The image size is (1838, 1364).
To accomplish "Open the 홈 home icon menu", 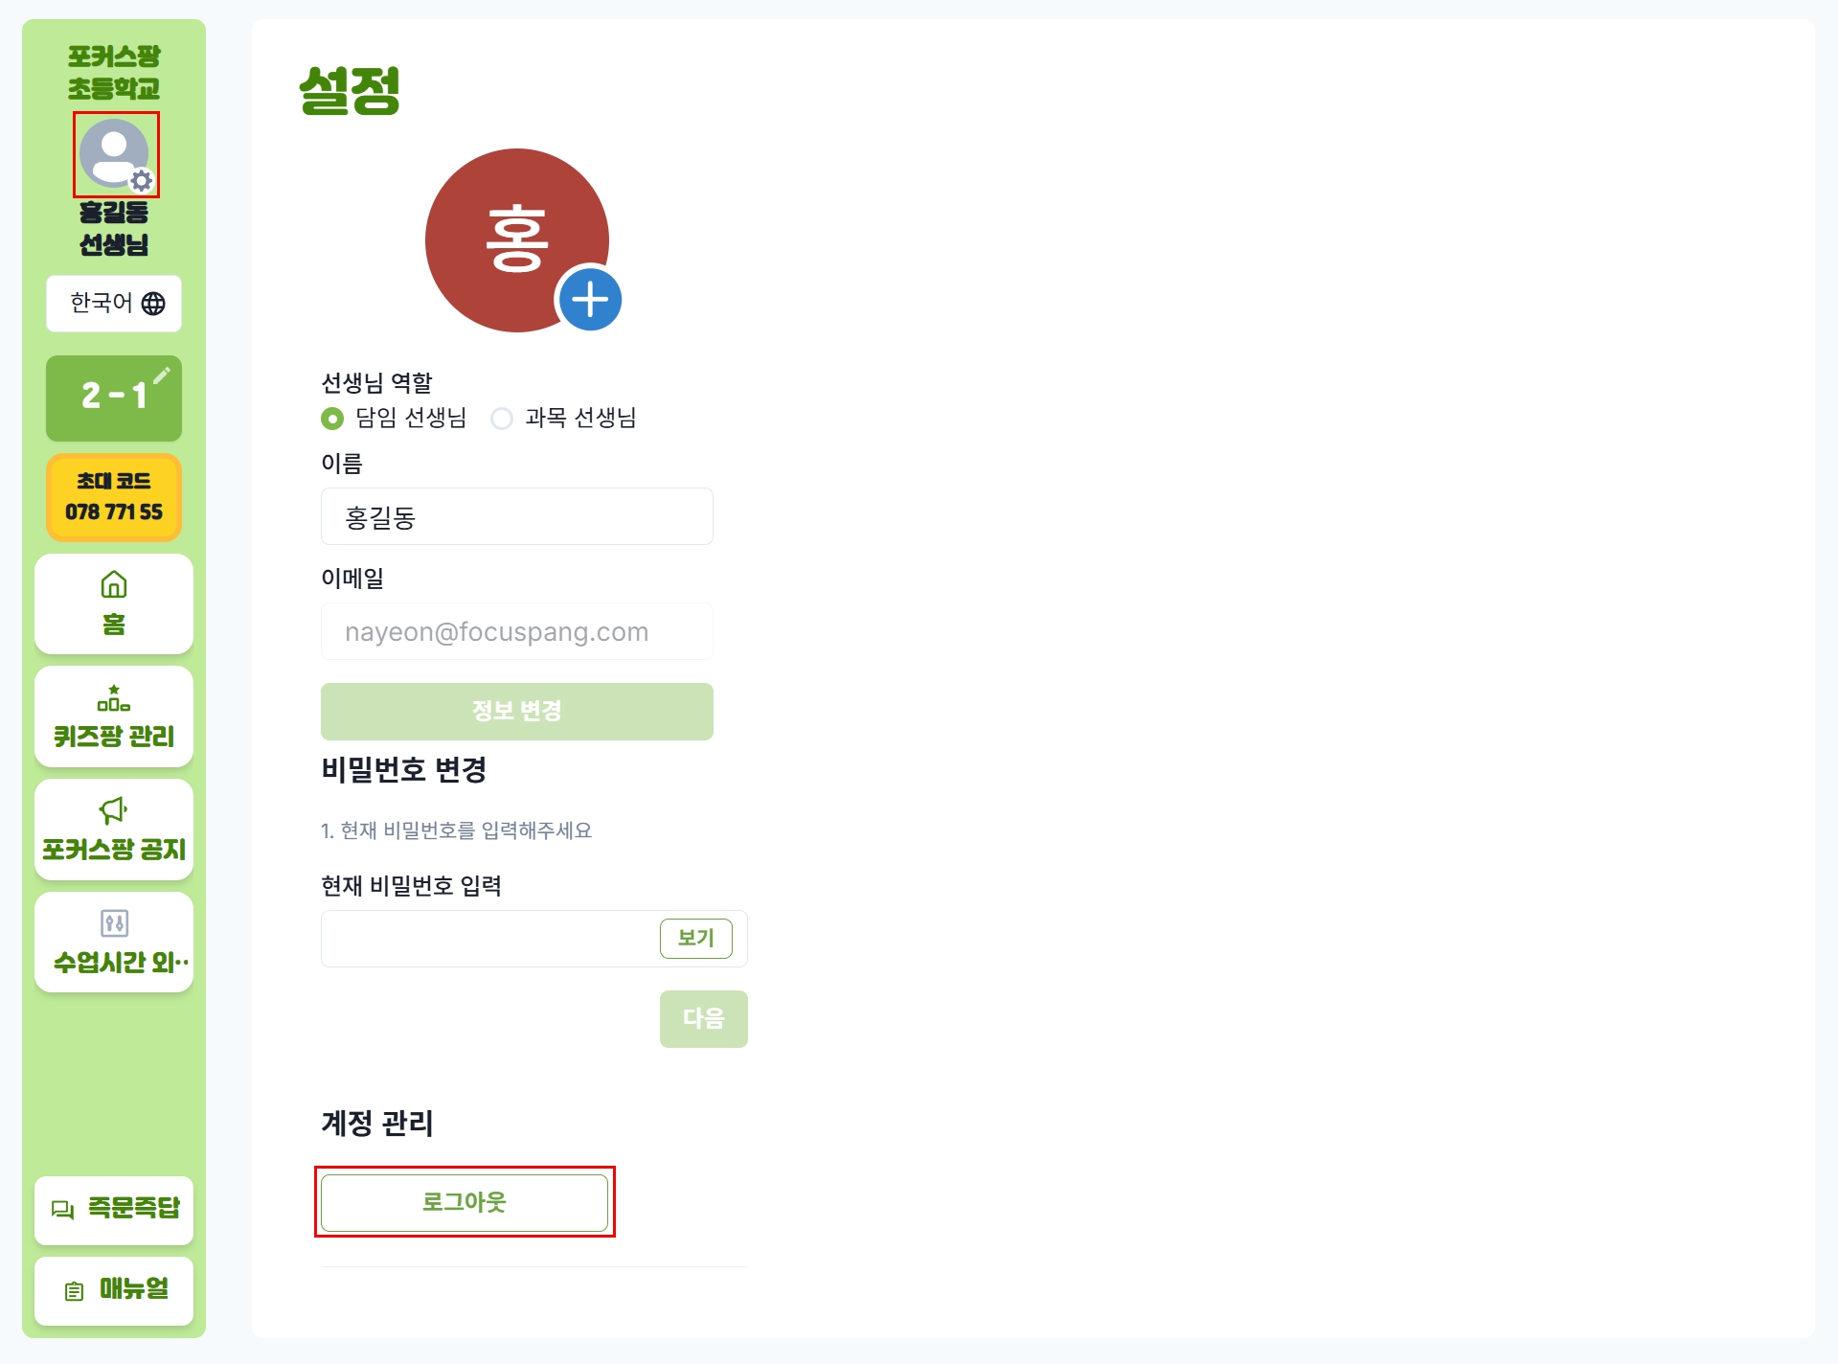I will click(114, 584).
